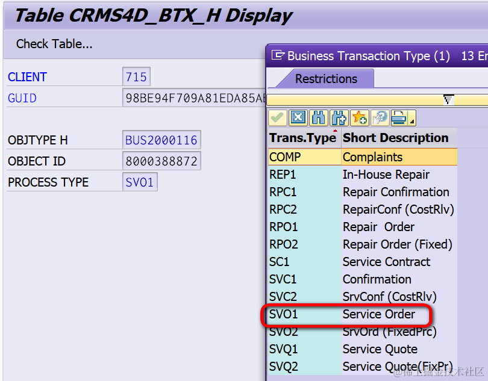Choose the Confirmation description for SVC1
The width and height of the screenshot is (488, 381).
click(x=377, y=279)
